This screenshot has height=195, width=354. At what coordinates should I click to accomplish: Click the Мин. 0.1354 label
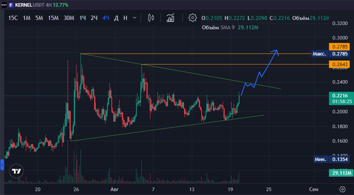pos(332,159)
